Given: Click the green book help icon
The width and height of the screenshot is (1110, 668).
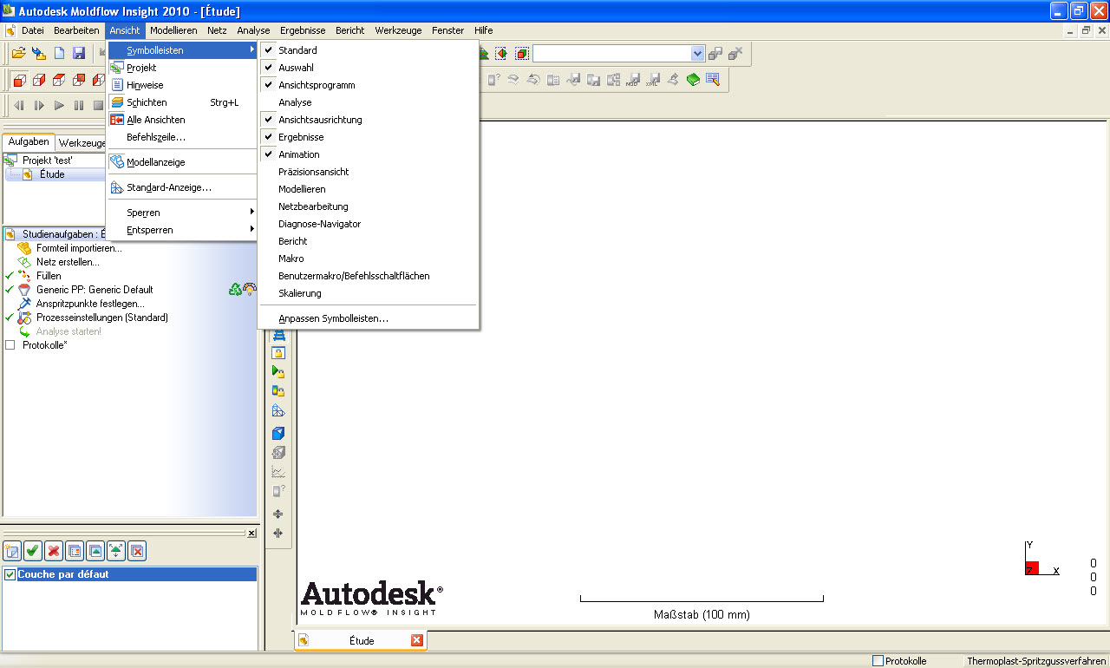Looking at the screenshot, I should (693, 80).
